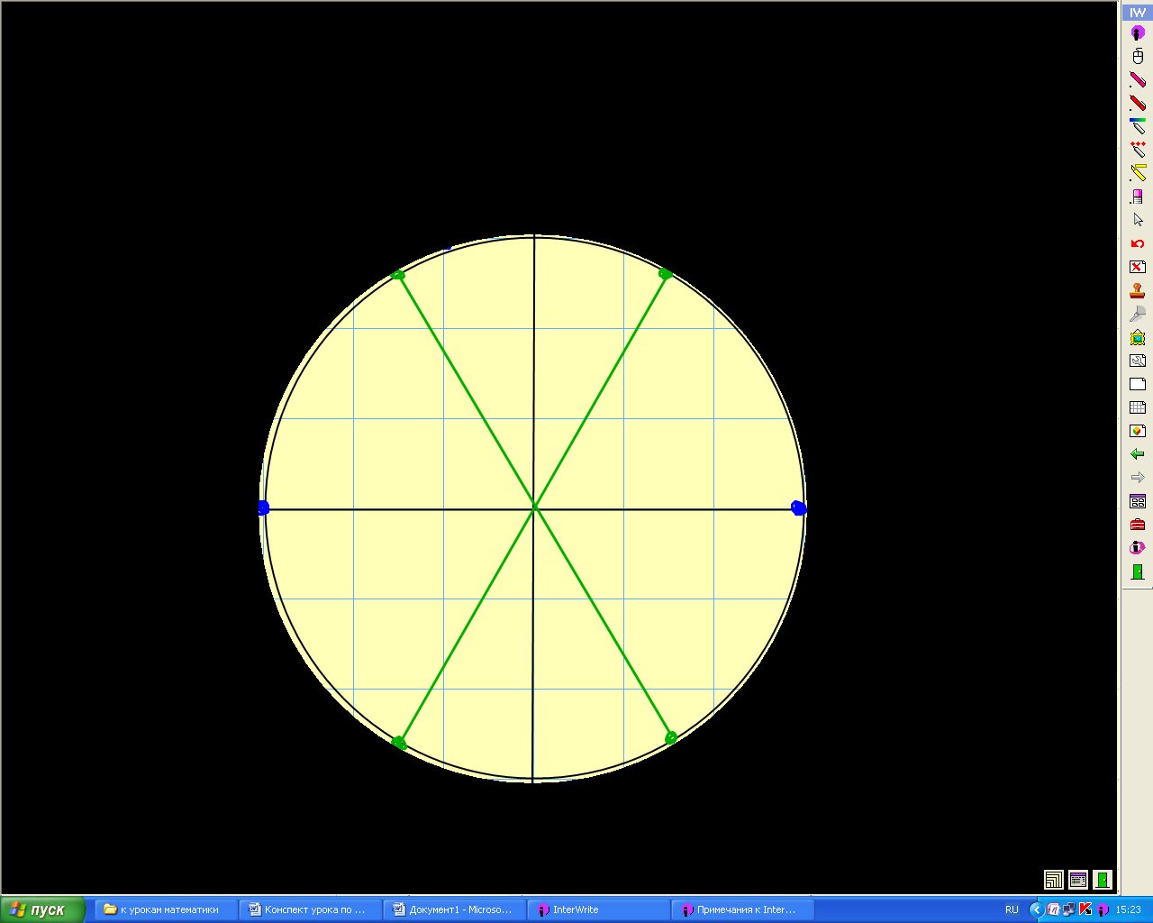Switch to InterWrite taskbar item
Viewport: 1153px width, 923px height.
(x=599, y=909)
